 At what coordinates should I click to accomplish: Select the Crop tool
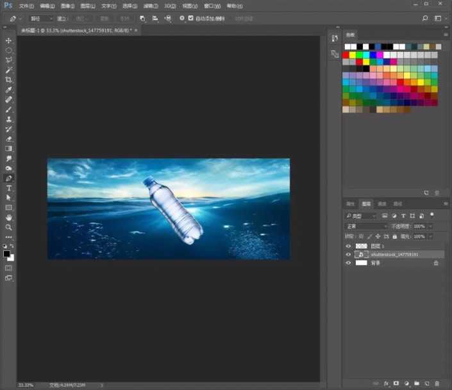[9, 79]
